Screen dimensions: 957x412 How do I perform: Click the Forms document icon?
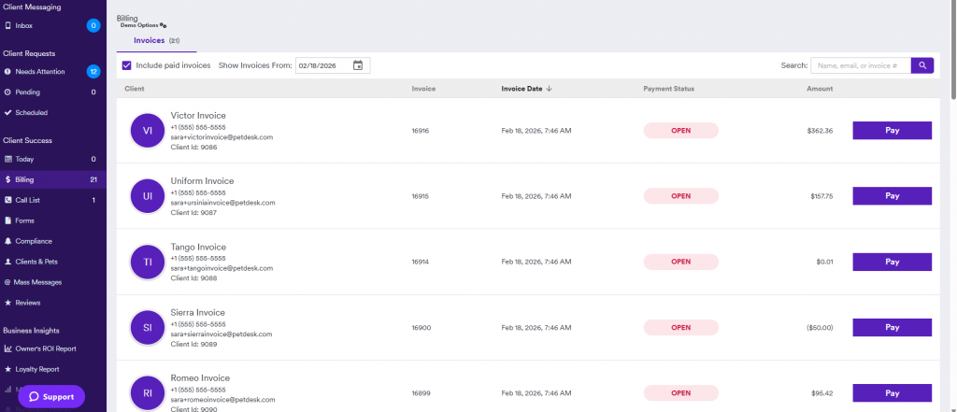pyautogui.click(x=7, y=220)
